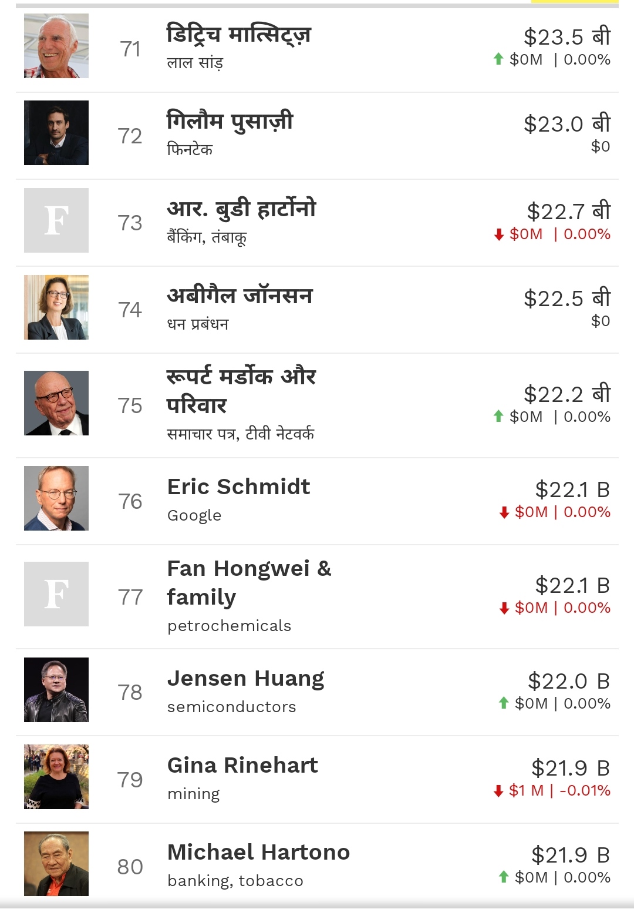This screenshot has height=909, width=634.
Task: Click the F placeholder icon beside Fan Hongwei
Action: coord(56,594)
